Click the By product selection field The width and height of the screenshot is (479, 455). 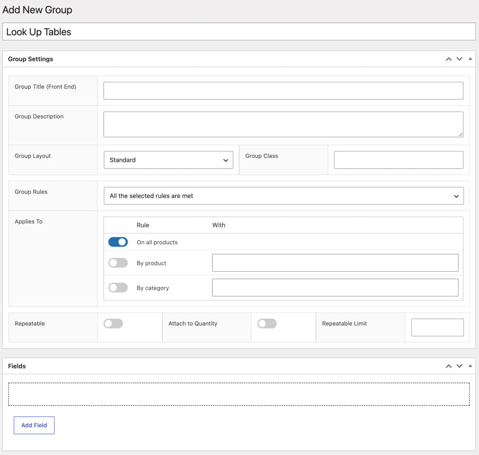335,263
